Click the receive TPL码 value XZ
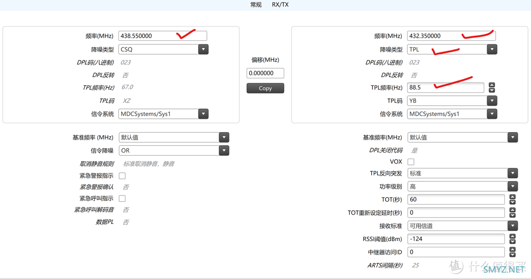Image resolution: width=531 pixels, height=279 pixels. pyautogui.click(x=126, y=101)
